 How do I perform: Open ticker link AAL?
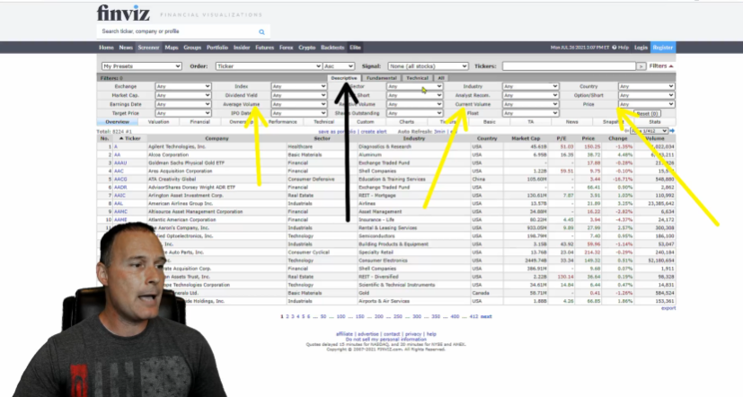(118, 204)
